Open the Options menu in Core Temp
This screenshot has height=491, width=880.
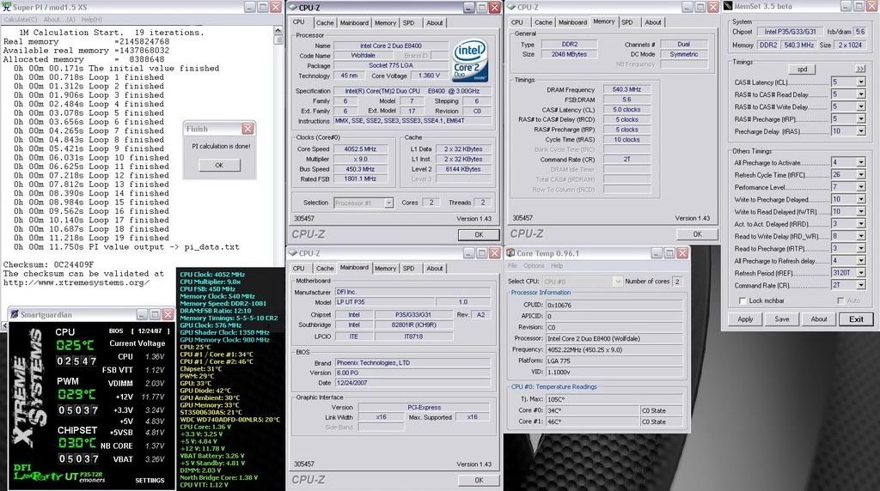point(534,266)
